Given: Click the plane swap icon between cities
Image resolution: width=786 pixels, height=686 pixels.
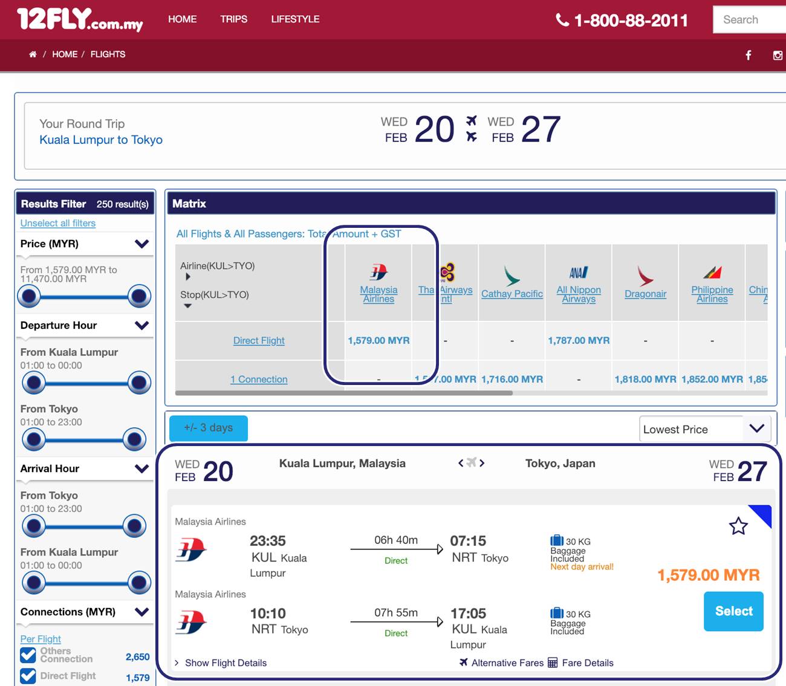Looking at the screenshot, I should click(472, 463).
